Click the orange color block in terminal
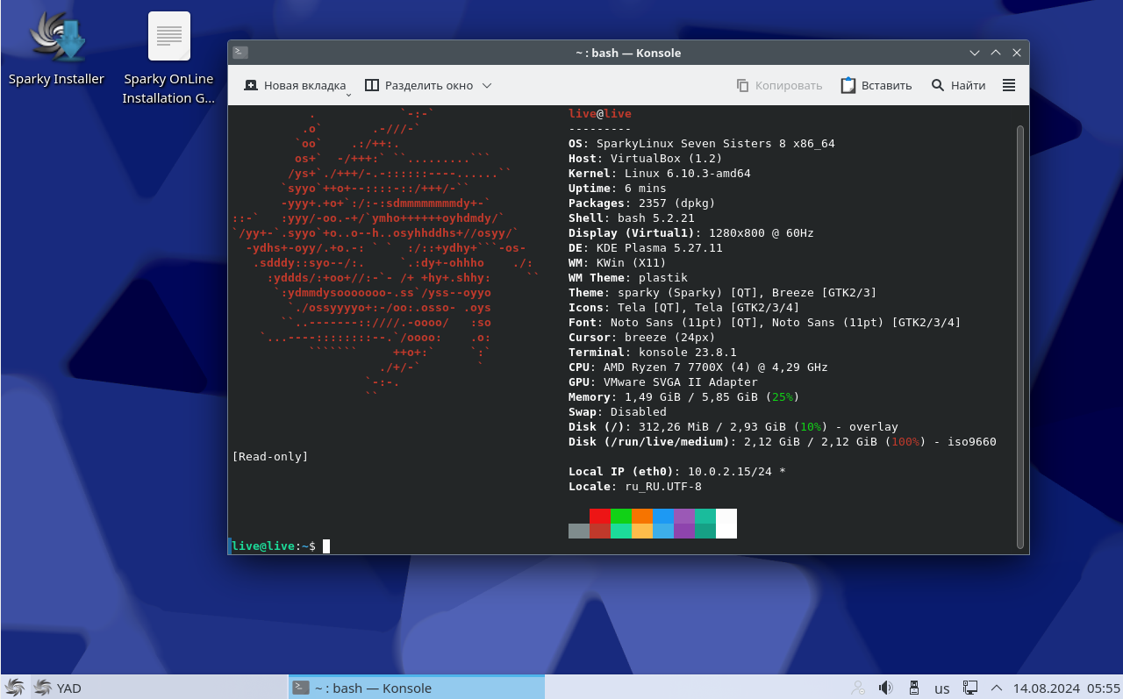 pos(642,516)
